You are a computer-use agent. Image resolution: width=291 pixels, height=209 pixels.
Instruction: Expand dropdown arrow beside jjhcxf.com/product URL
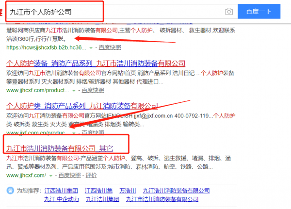coord(74,91)
